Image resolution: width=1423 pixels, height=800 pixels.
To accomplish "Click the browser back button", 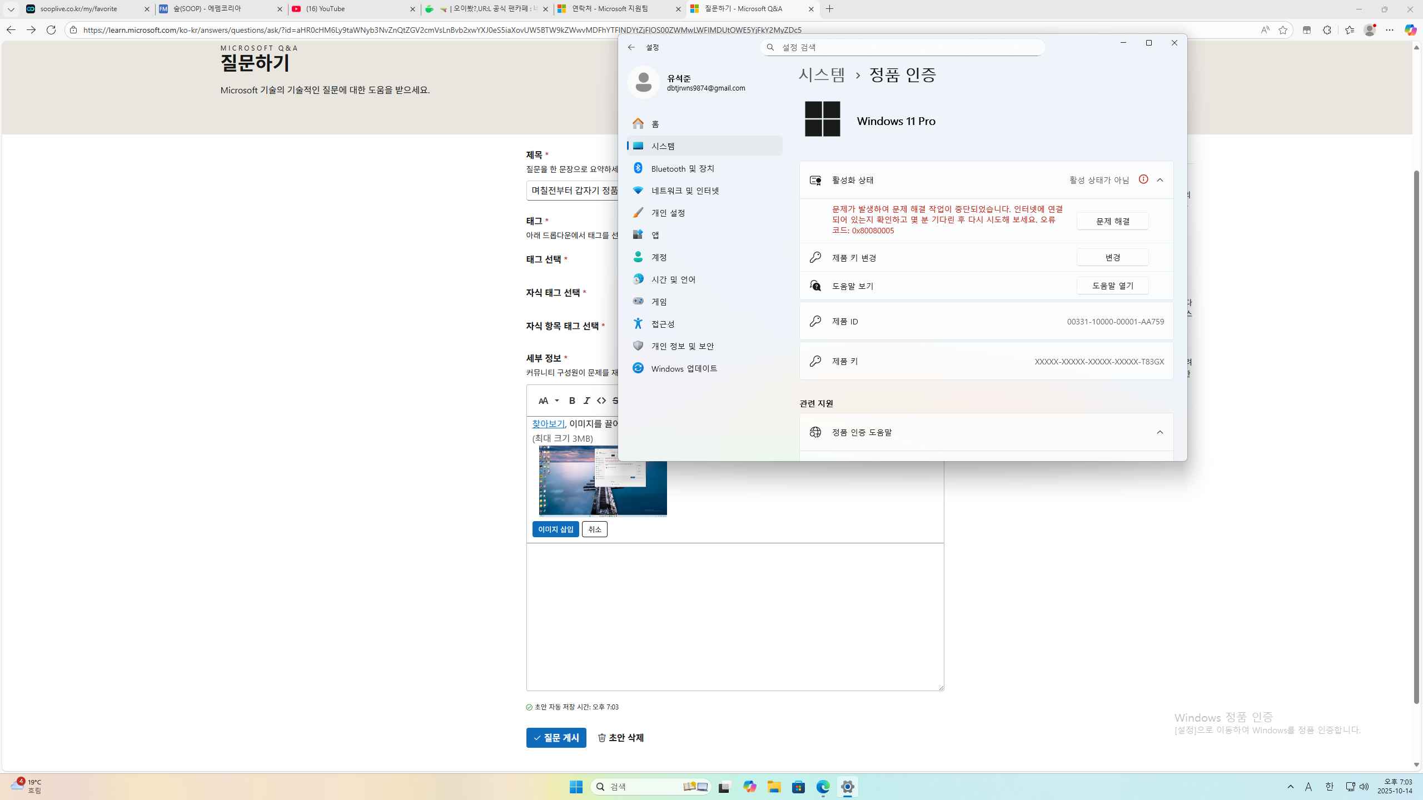I will [x=11, y=30].
